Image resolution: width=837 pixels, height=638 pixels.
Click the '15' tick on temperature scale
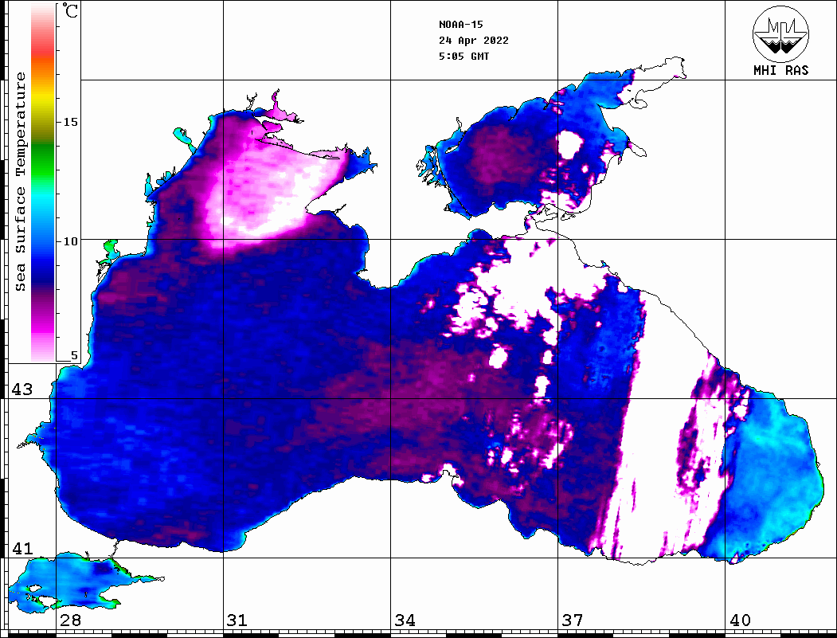tap(70, 122)
